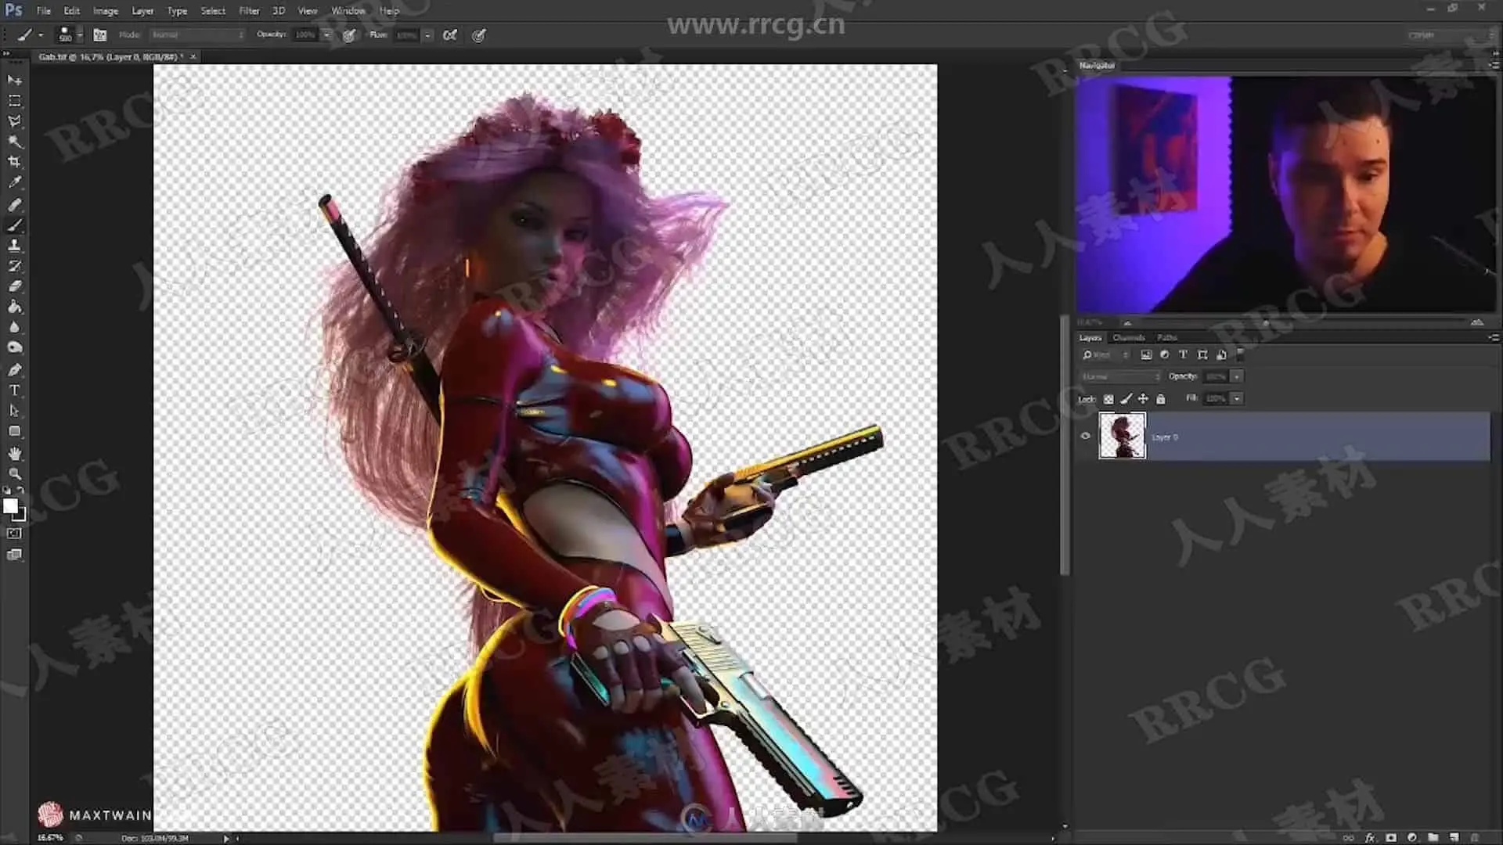Click Link layers icon
1503x845 pixels.
(x=1348, y=837)
